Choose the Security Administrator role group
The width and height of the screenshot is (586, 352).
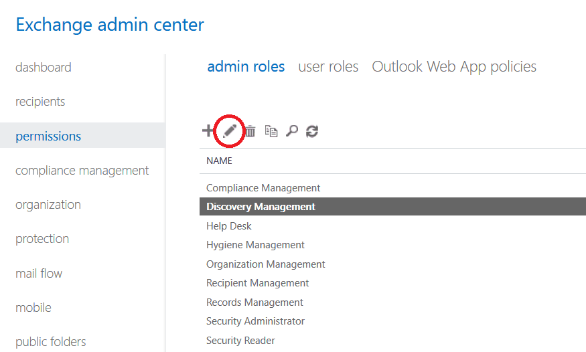255,321
